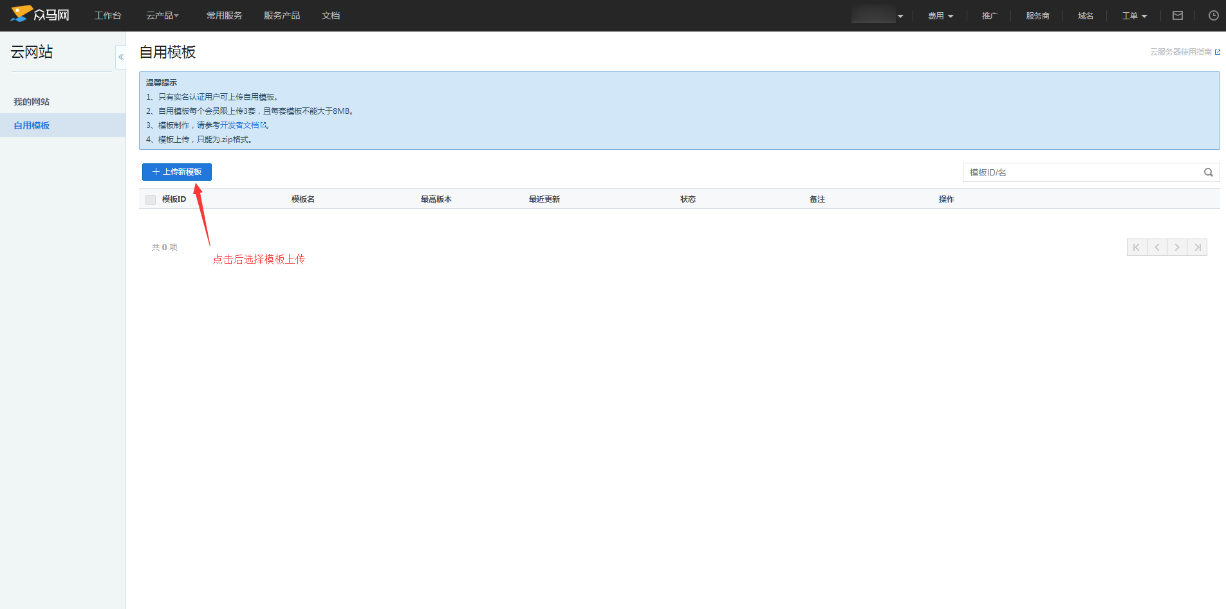Open the 云服务器使用指南 link
Image resolution: width=1226 pixels, height=609 pixels.
pos(1185,52)
